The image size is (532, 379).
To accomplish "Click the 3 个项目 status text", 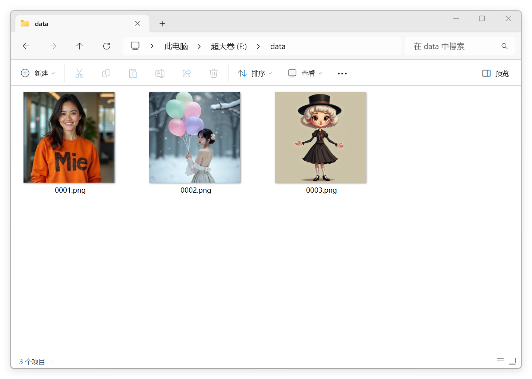I will tap(32, 362).
